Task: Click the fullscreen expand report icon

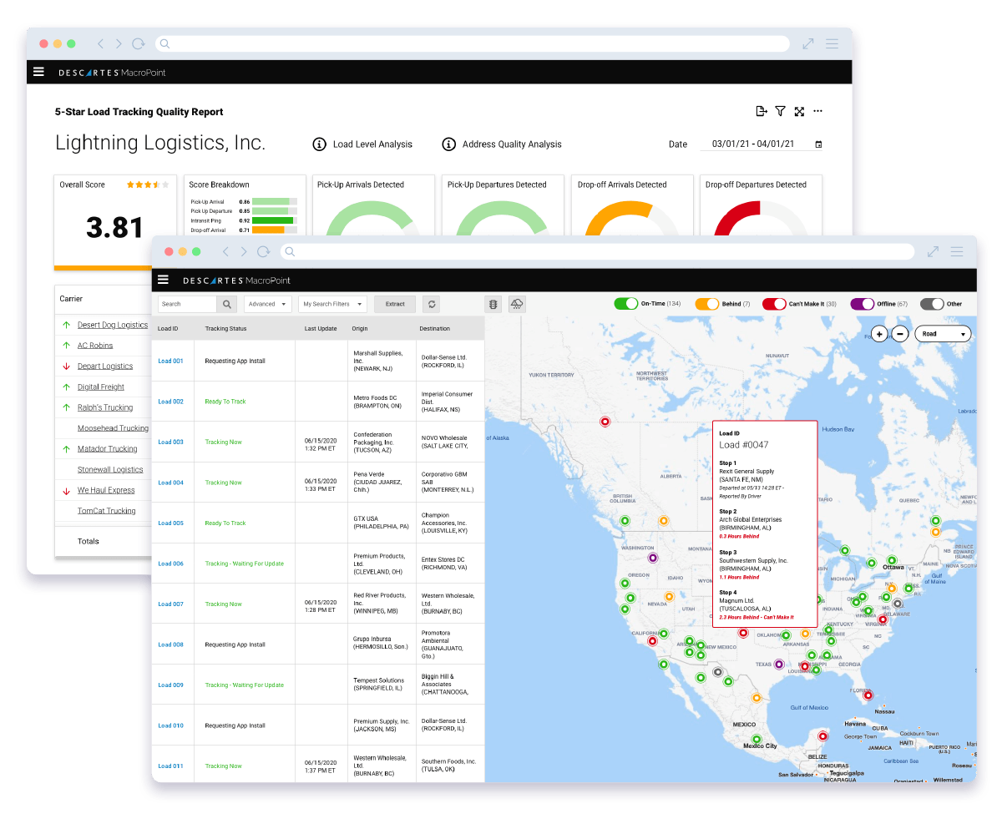Action: (799, 111)
